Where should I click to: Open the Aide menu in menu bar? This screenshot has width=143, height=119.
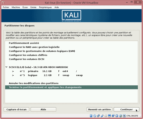57,7
